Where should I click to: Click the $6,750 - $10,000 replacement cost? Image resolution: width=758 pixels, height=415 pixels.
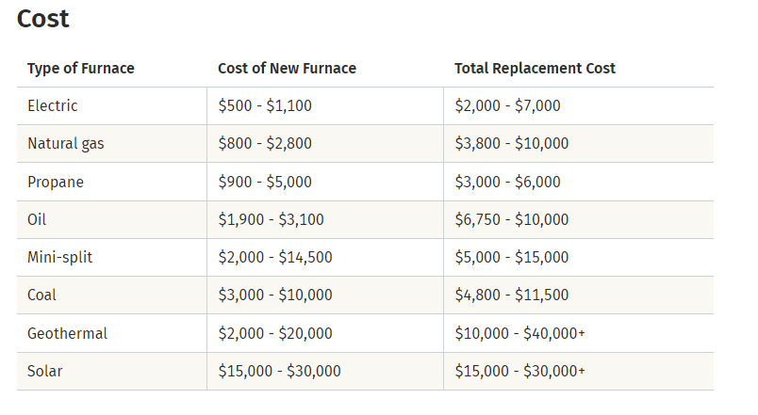tap(511, 219)
